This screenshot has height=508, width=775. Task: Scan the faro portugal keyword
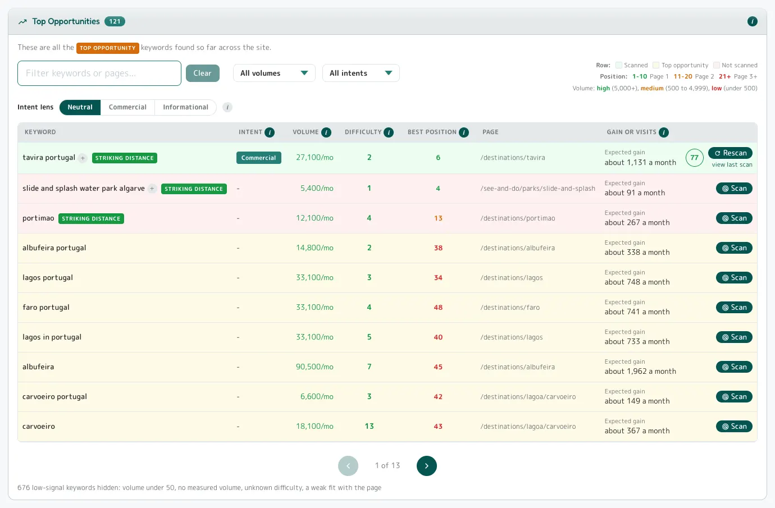click(734, 308)
